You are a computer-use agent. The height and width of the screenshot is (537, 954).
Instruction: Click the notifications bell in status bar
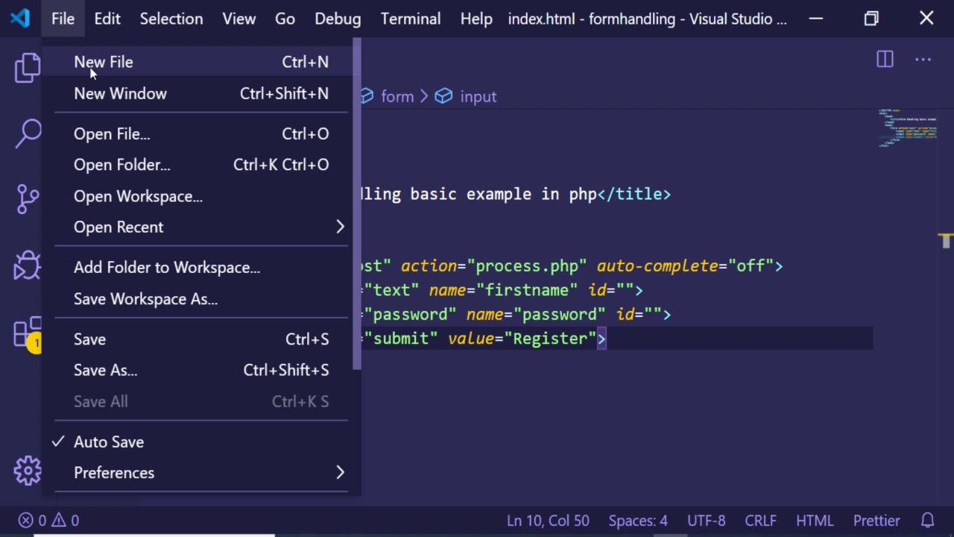point(928,521)
